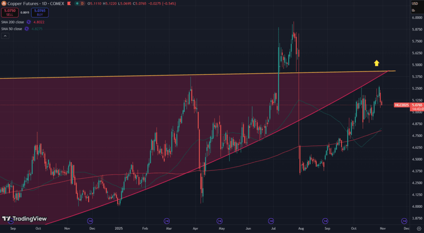
Task: Toggle the delayed data 'D' badge
Action: 82,3
